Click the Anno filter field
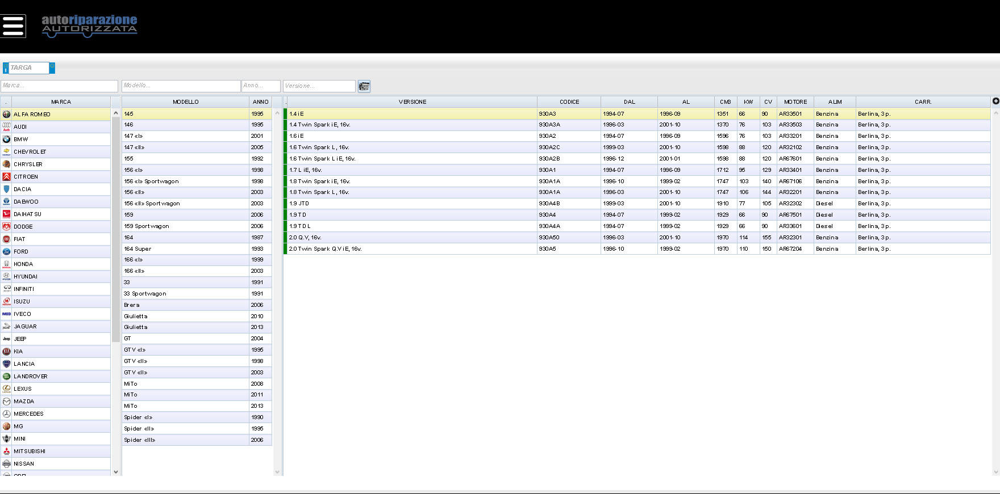Screen dimensions: 1000x494 (261, 86)
